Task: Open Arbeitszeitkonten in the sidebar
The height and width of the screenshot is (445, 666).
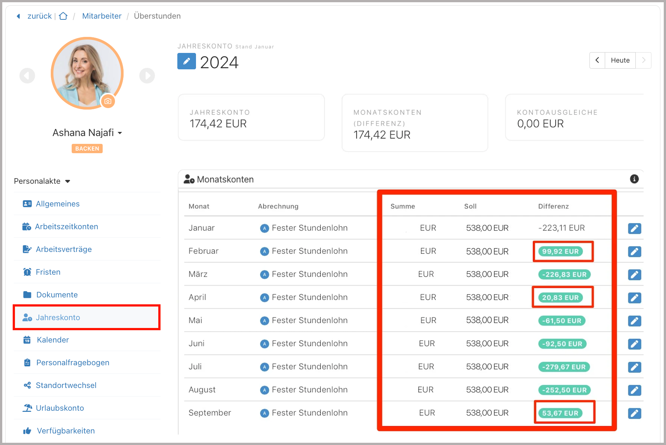Action: [66, 227]
